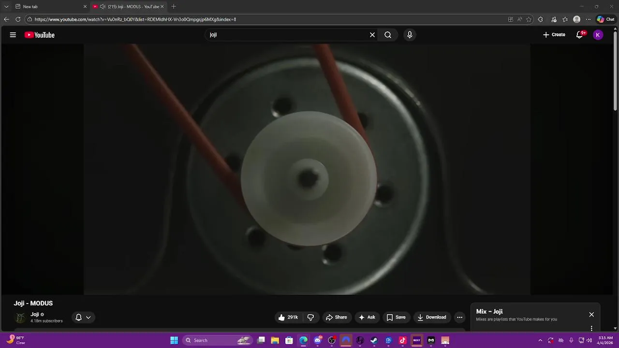Open the Favorites hub icon
Viewport: 619px width, 348px height.
pos(565,19)
